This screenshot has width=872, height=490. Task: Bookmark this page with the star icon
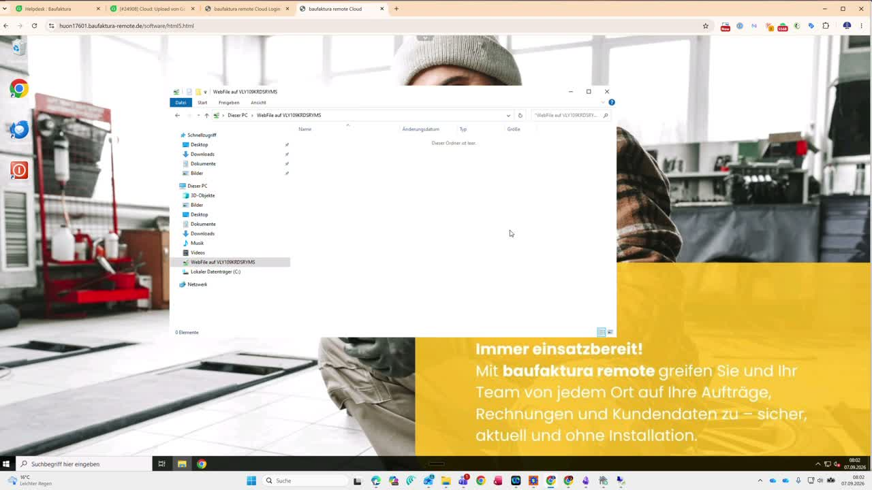(706, 26)
